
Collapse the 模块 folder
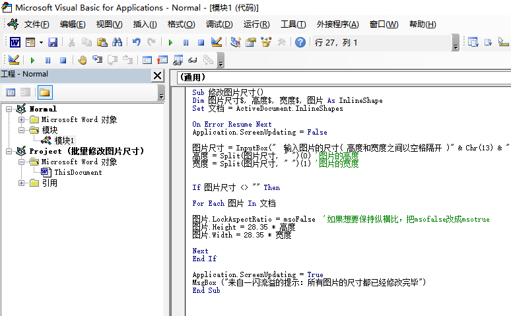[21, 130]
